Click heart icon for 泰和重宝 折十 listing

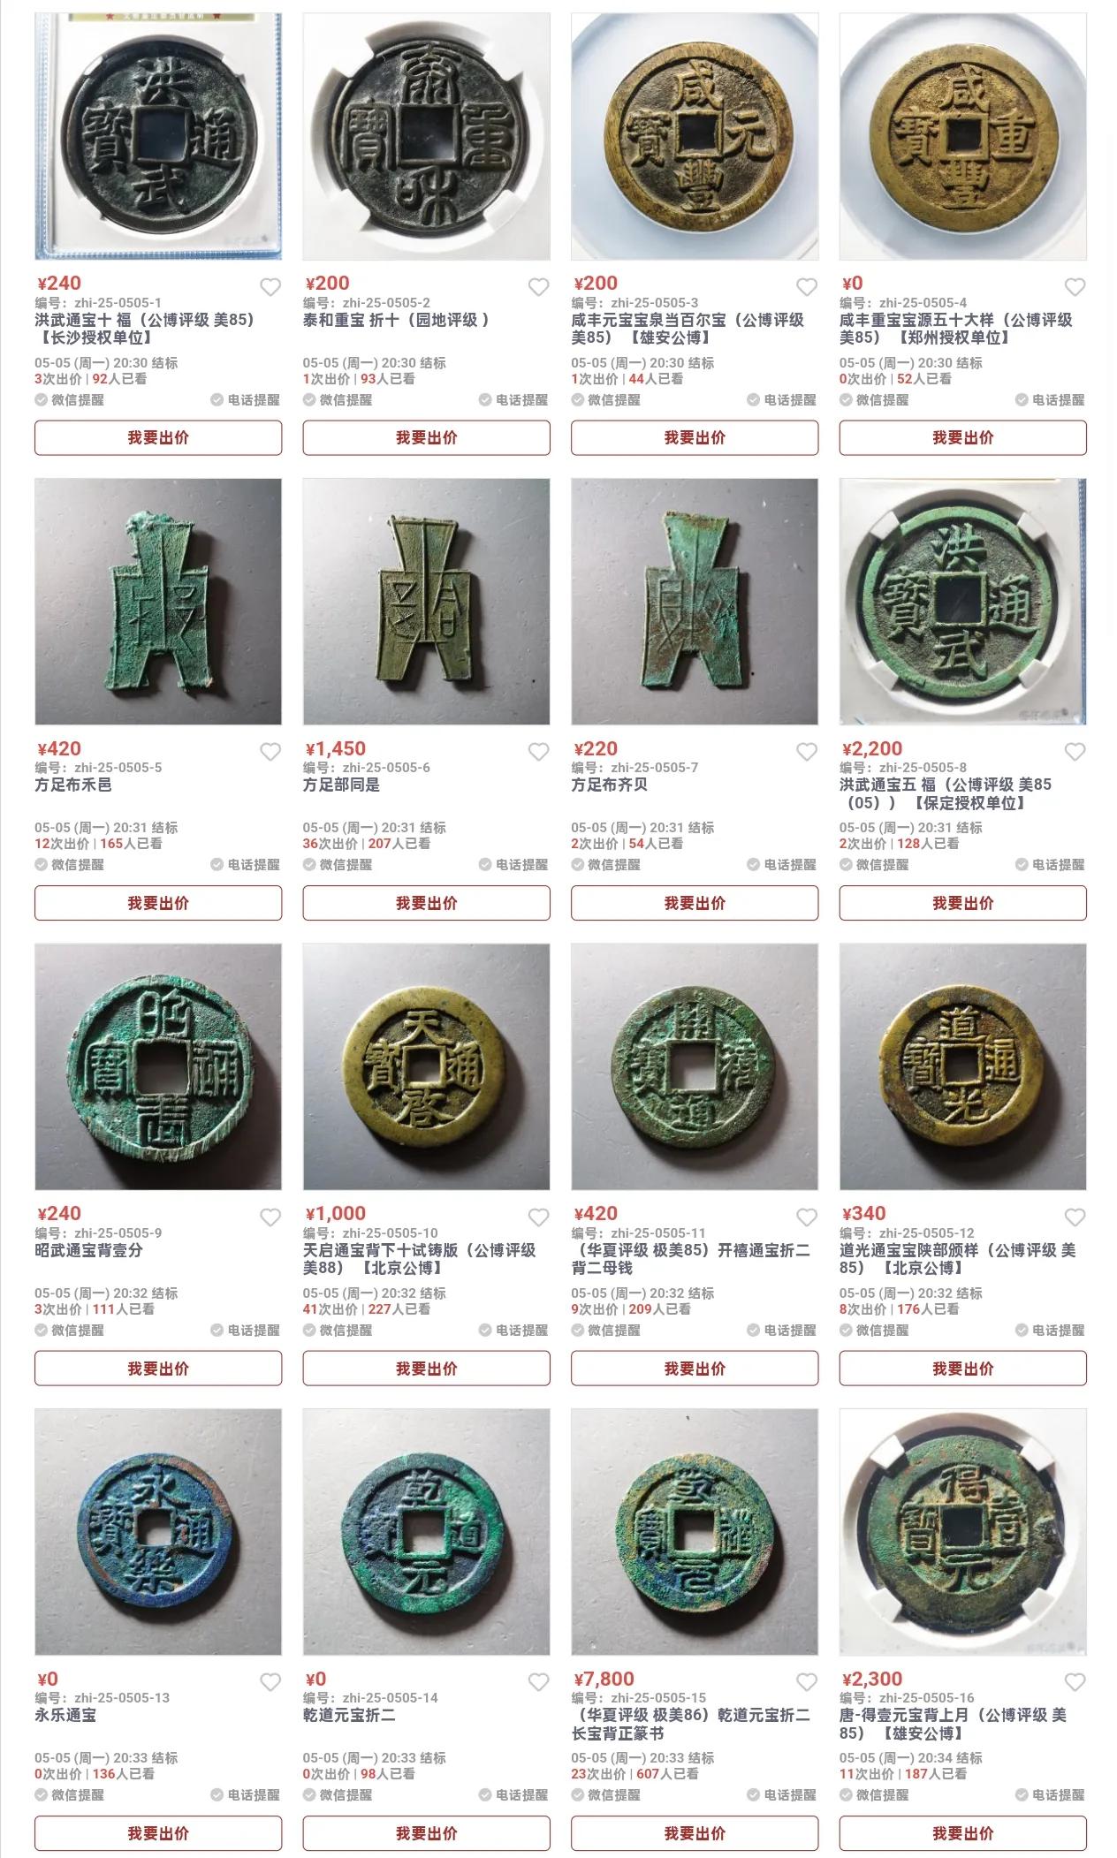pos(539,287)
